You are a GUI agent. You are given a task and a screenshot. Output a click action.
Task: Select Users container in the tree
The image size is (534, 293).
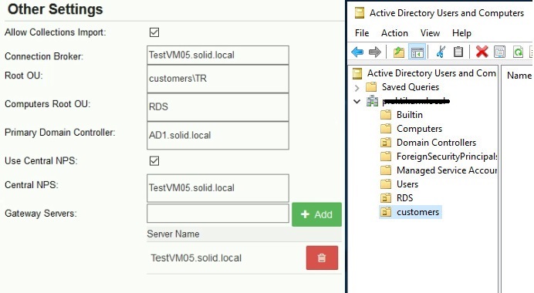tap(407, 184)
